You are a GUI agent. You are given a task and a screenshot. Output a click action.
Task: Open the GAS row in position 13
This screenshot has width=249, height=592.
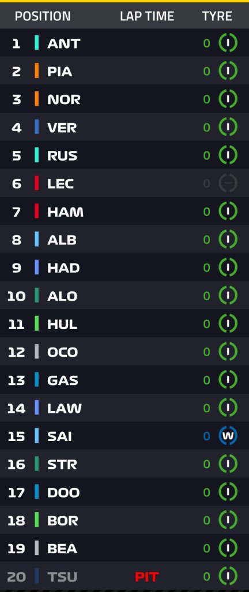tap(124, 380)
